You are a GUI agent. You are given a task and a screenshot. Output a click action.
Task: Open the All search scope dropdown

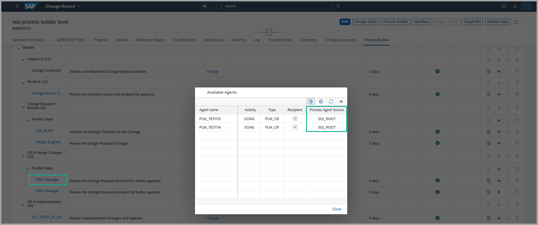point(210,6)
